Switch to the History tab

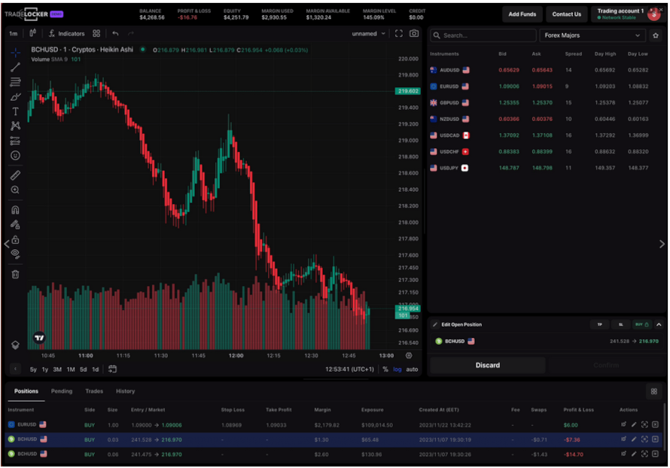coord(125,391)
